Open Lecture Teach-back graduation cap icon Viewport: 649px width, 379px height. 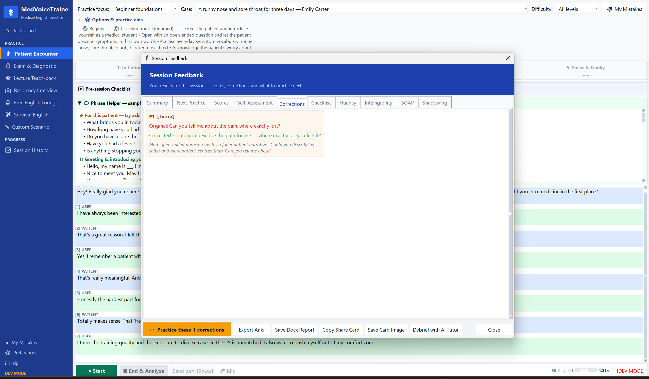coord(8,78)
